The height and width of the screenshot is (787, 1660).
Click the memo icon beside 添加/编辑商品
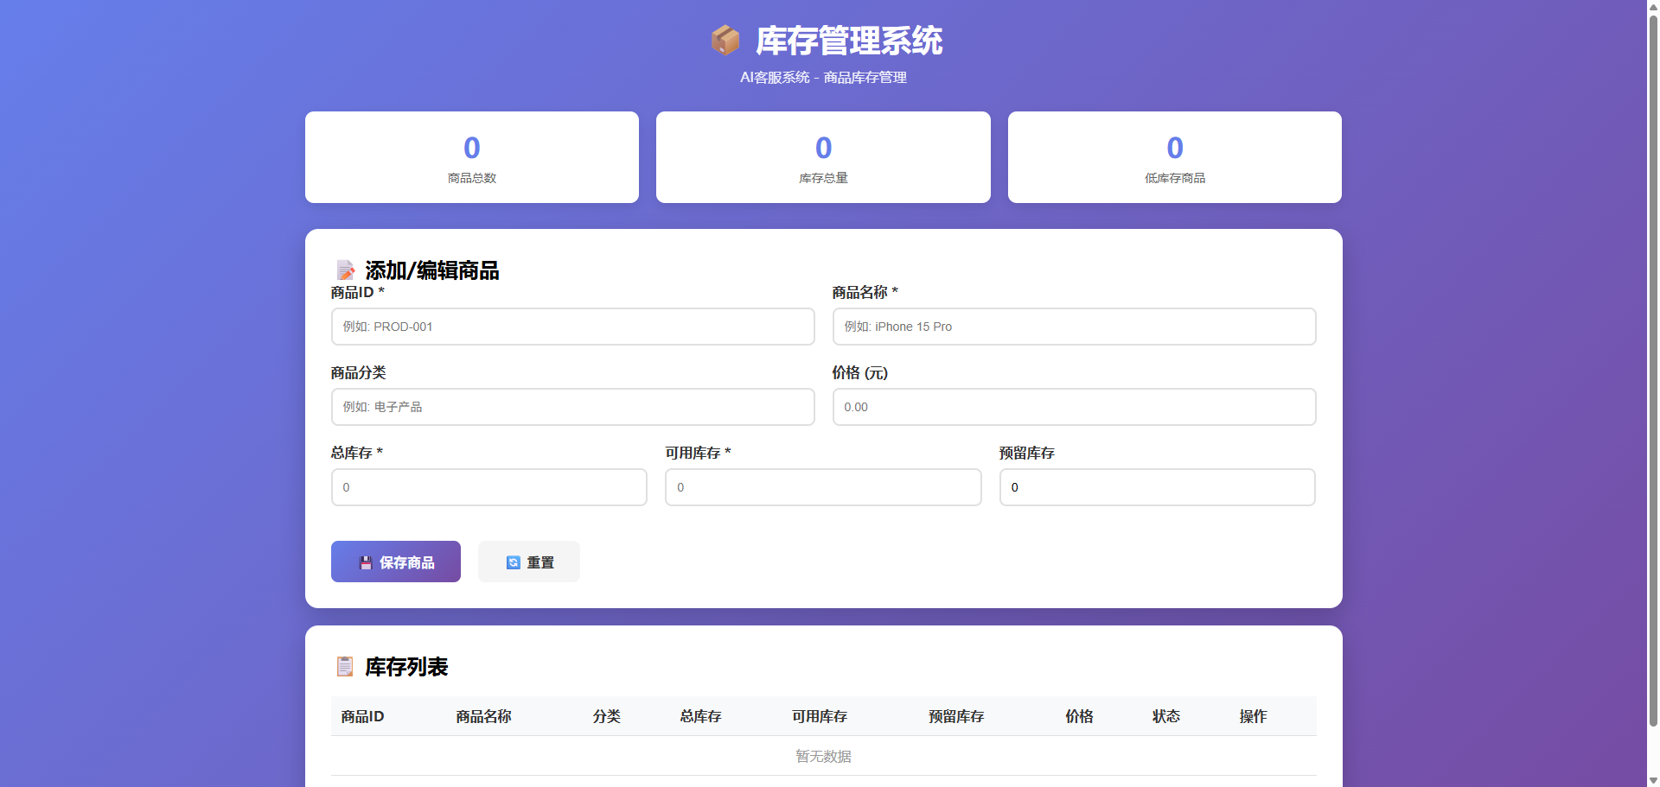coord(345,270)
